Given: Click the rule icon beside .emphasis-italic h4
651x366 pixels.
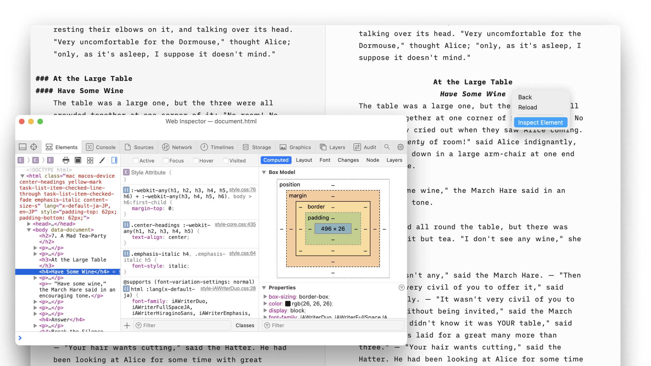Looking at the screenshot, I should [x=126, y=254].
